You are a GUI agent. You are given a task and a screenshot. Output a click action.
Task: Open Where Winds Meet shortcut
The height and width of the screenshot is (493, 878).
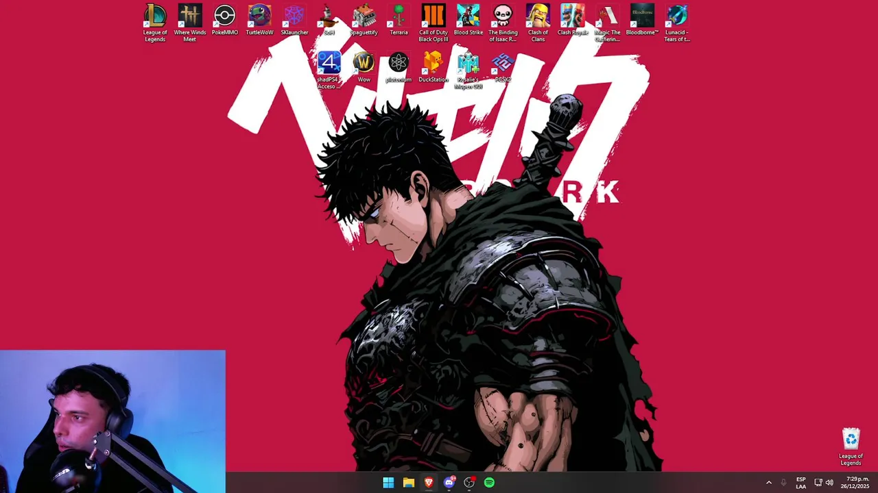pyautogui.click(x=190, y=23)
